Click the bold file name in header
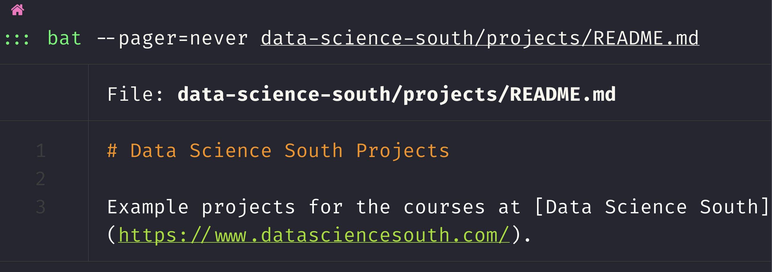This screenshot has width=772, height=272. (396, 95)
